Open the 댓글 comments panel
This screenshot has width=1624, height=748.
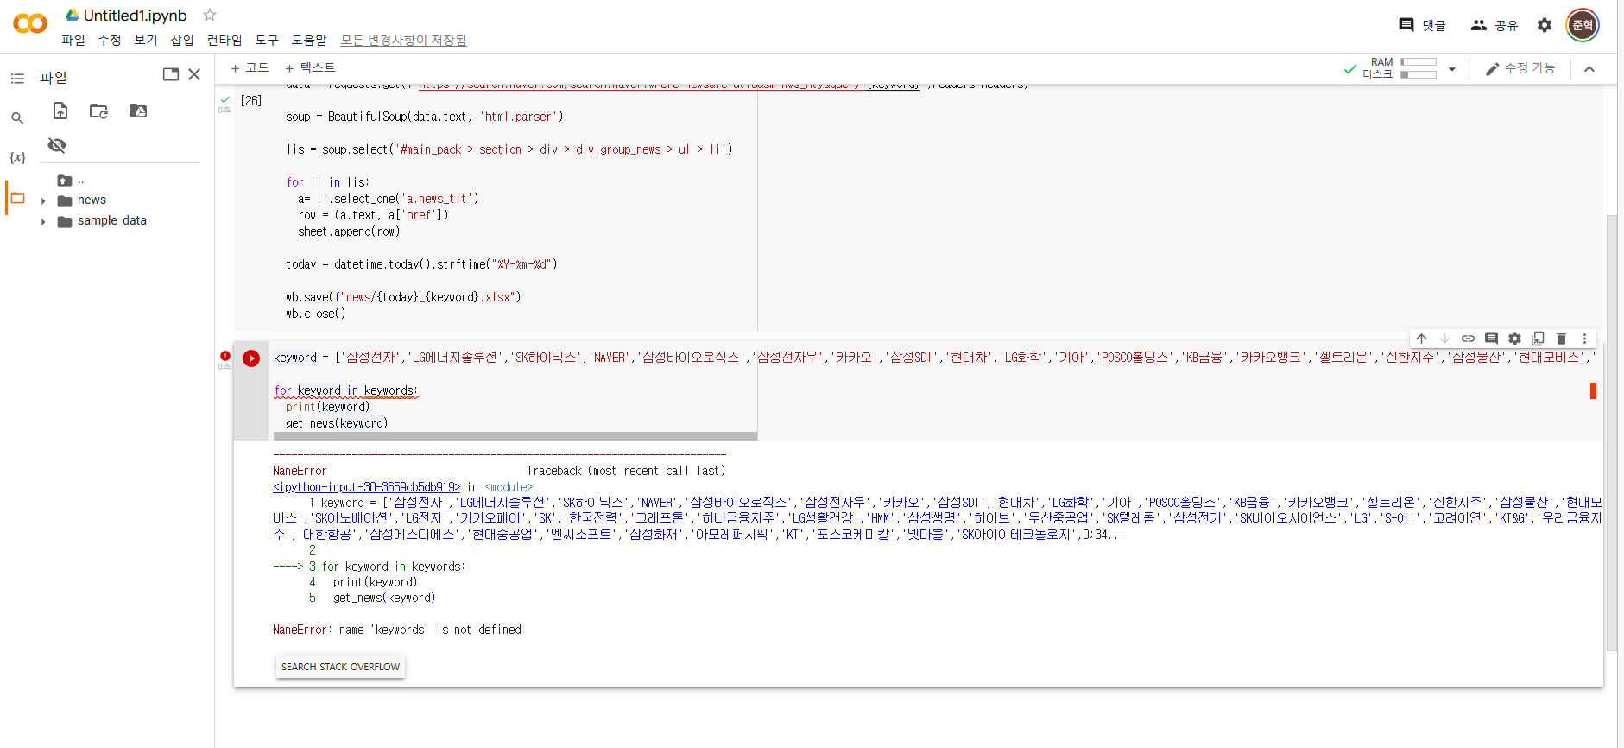click(1422, 25)
